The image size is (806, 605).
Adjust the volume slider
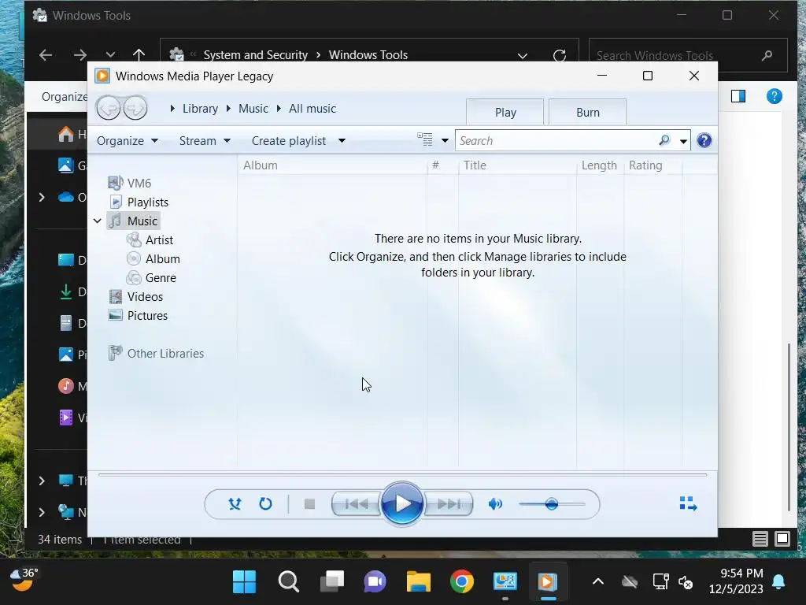coord(552,503)
